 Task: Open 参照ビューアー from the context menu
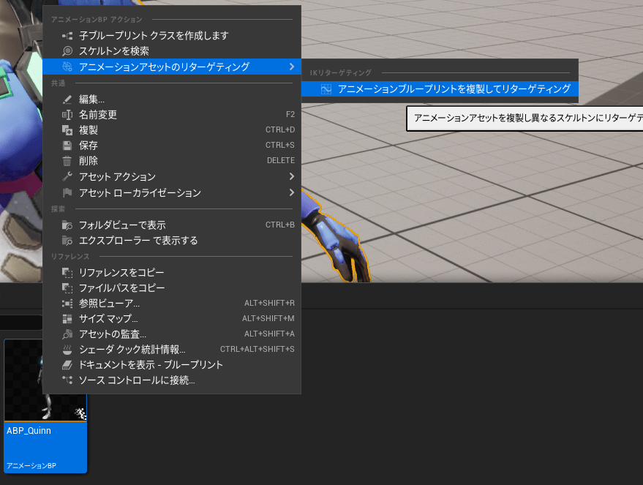pos(109,304)
